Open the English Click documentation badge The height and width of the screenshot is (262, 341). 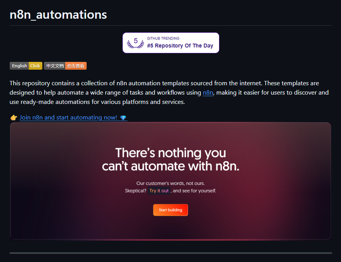point(26,66)
